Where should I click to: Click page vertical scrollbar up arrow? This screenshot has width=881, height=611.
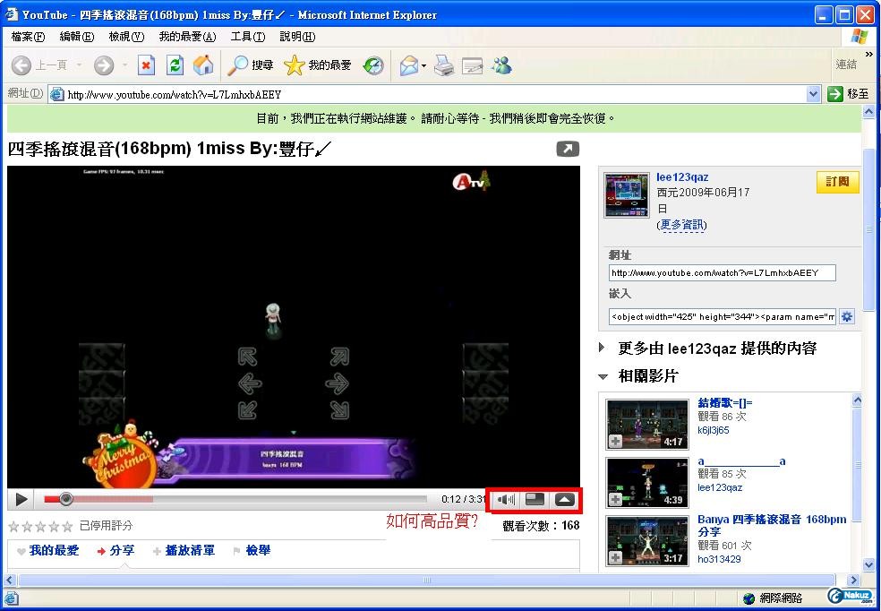click(x=869, y=113)
